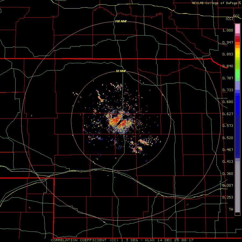Click the 0.413 color scale label
Viewport: 242px width, 242px height.
coord(228,162)
